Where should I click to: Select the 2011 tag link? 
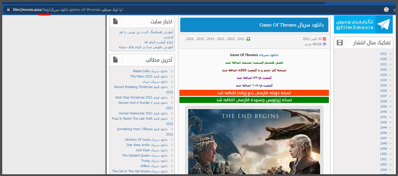click(241, 39)
